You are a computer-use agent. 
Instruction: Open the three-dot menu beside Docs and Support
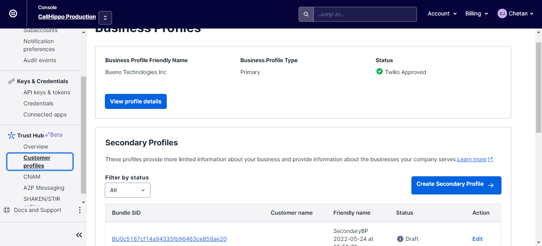(x=79, y=210)
